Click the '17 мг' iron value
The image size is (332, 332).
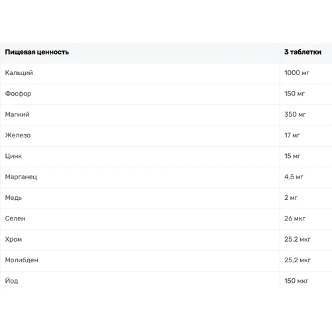coord(292,135)
